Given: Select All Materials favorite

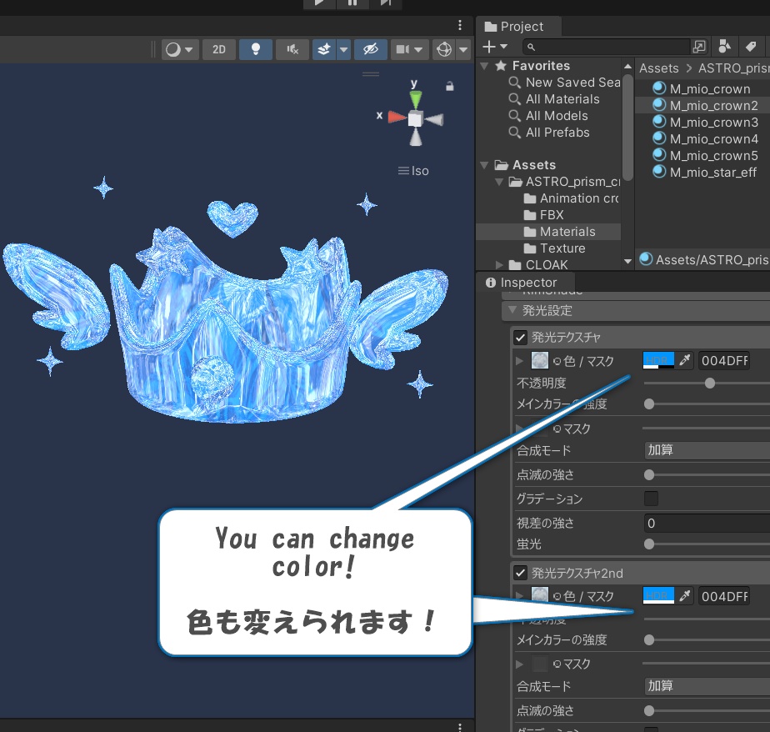Looking at the screenshot, I should [554, 99].
